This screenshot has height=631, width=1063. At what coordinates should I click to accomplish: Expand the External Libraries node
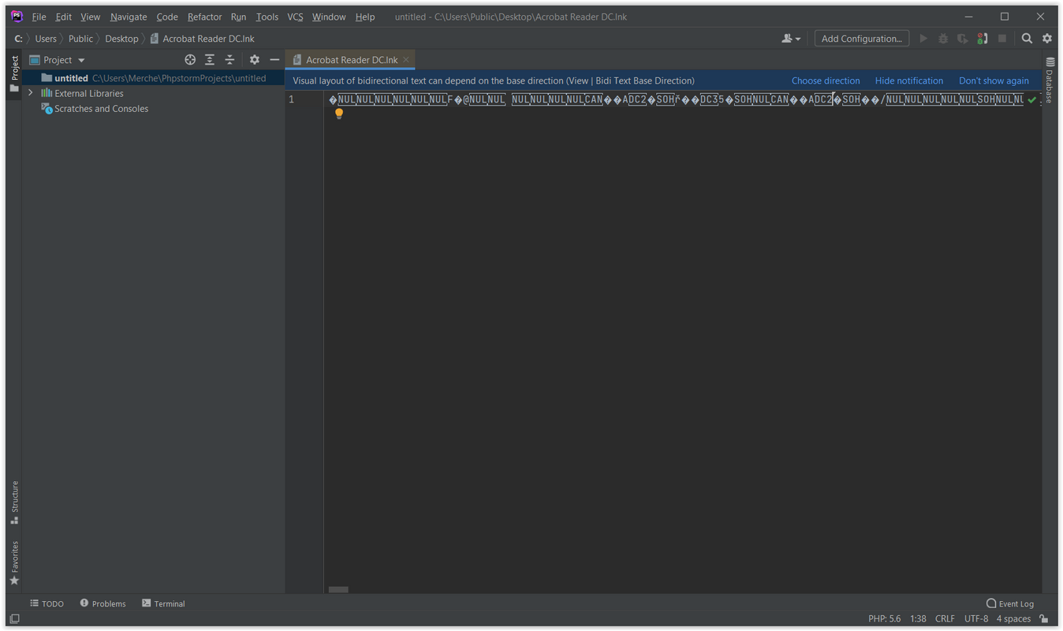click(31, 93)
